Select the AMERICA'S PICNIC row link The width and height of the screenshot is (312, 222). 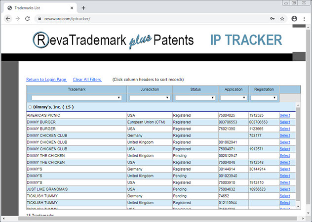click(x=284, y=115)
